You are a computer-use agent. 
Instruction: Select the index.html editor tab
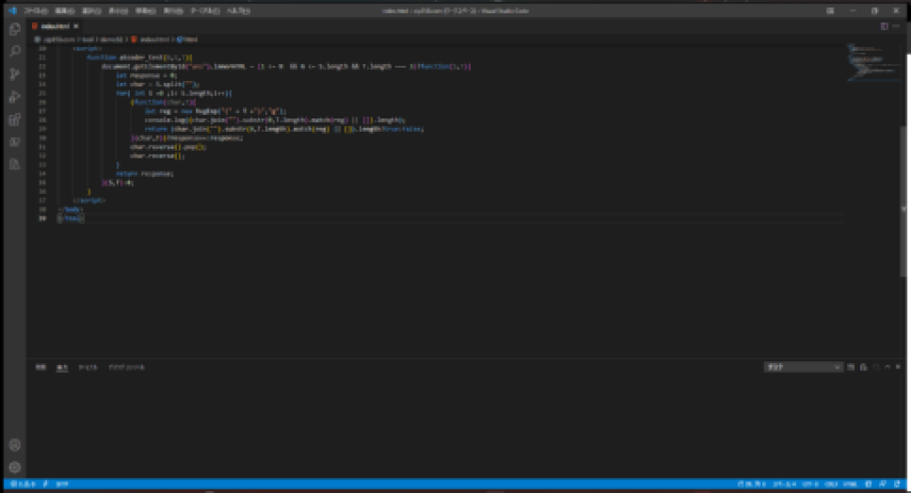coord(56,26)
